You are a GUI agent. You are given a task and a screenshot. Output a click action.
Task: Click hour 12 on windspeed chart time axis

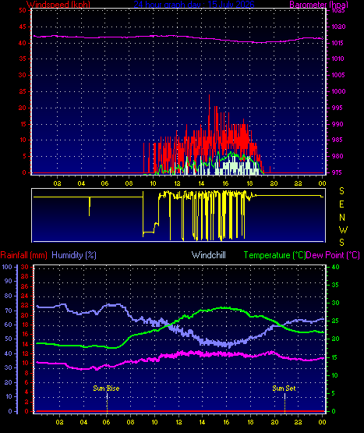[177, 183]
